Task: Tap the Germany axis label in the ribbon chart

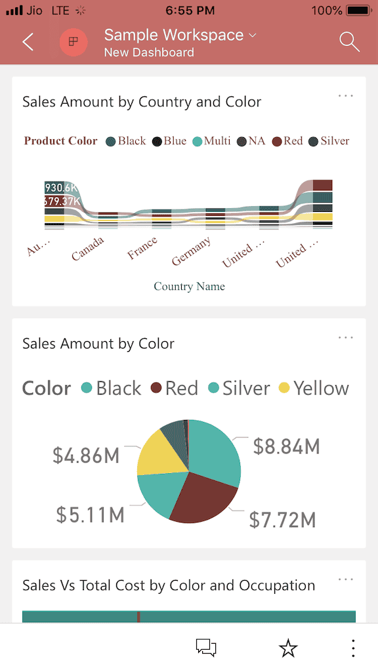Action: pos(191,249)
